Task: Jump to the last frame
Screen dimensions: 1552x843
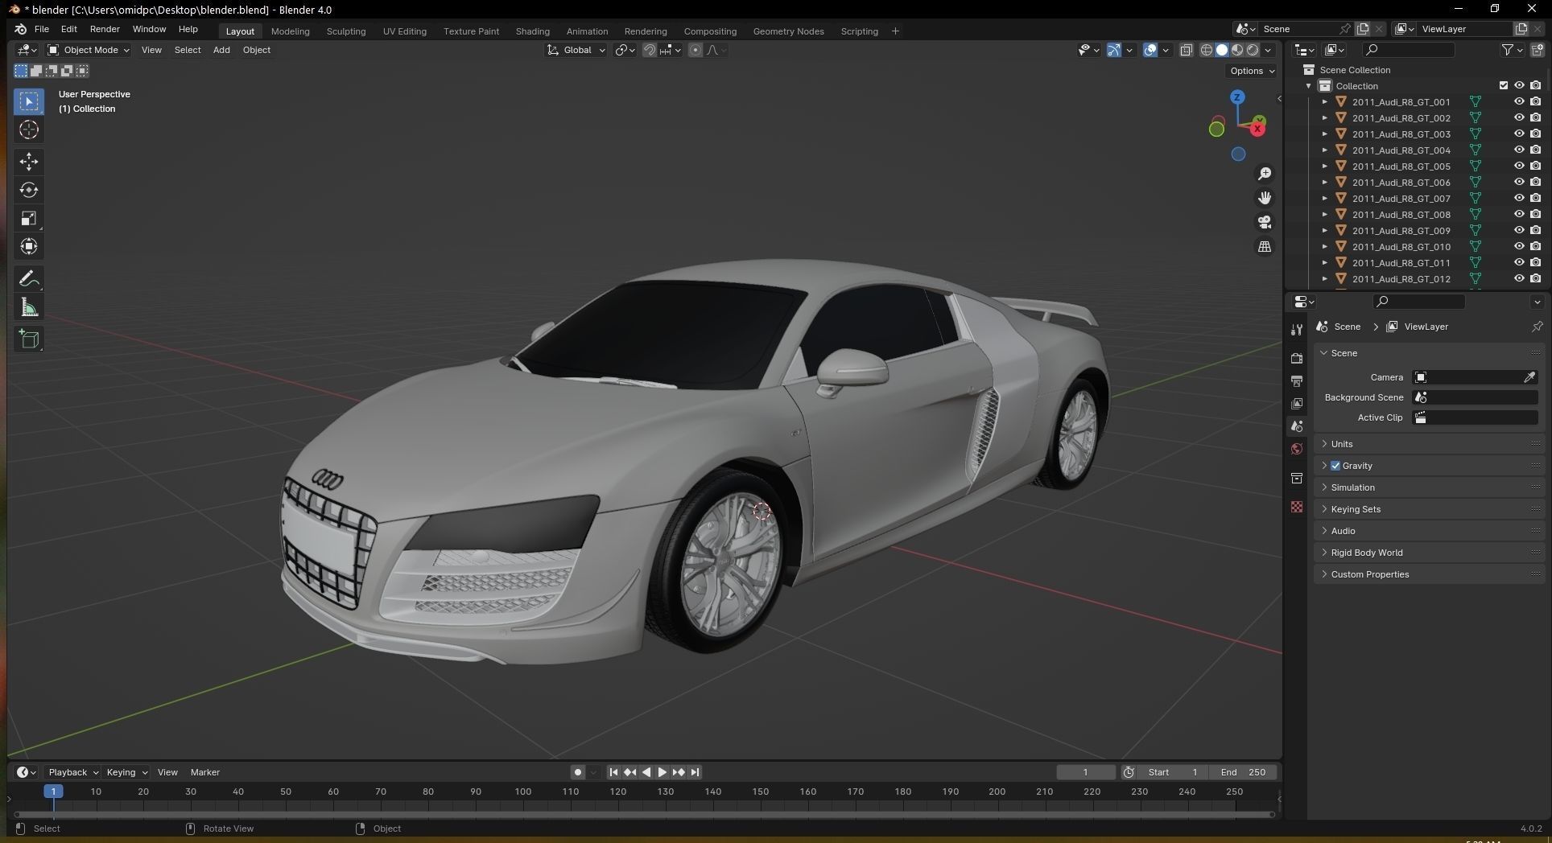Action: pos(695,772)
